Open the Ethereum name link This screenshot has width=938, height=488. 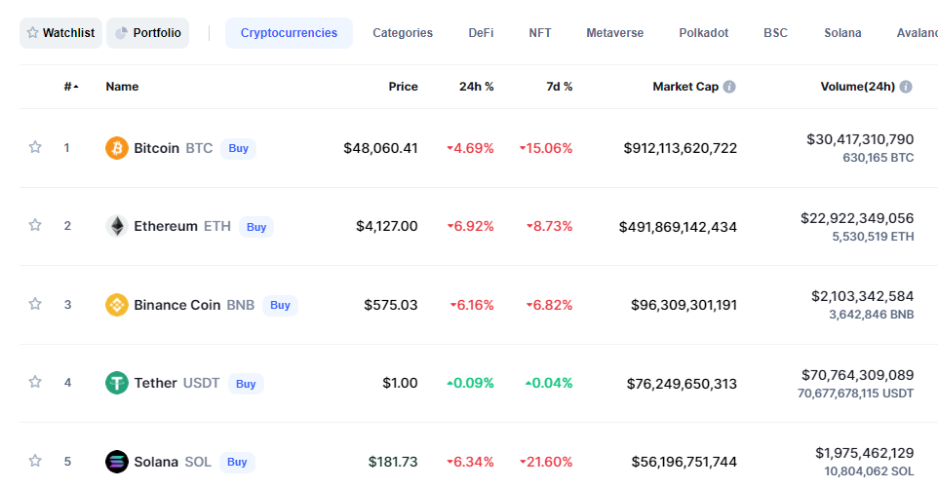166,226
